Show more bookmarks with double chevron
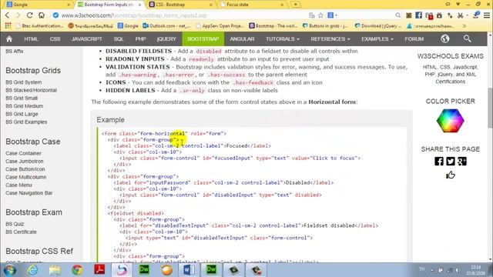Image resolution: width=493 pixels, height=277 pixels. [464, 25]
